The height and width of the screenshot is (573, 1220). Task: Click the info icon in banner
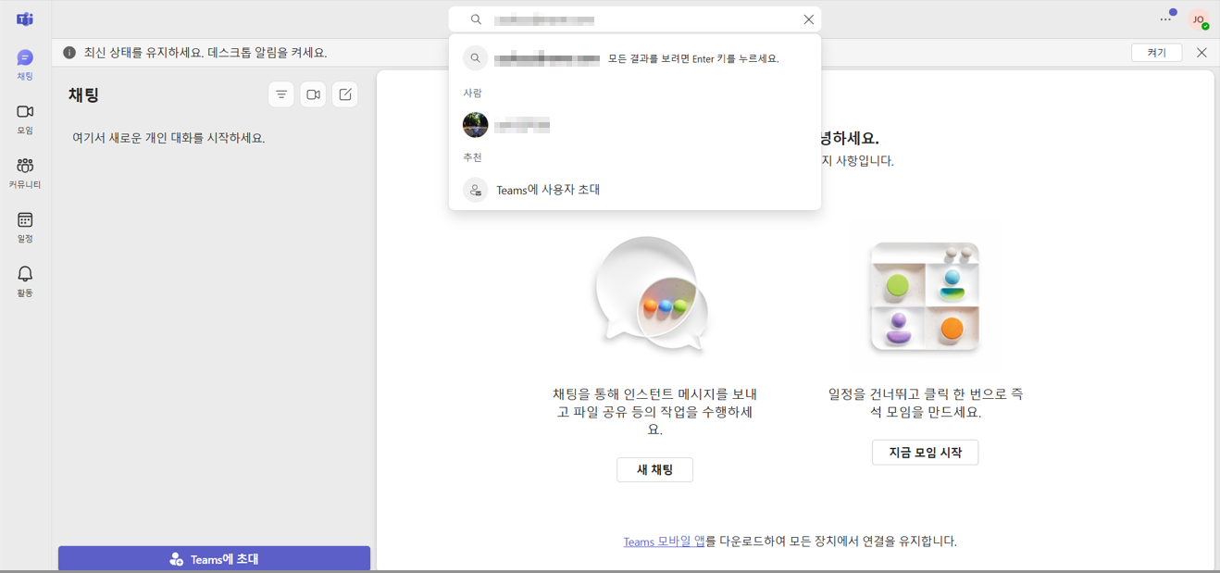[x=69, y=53]
